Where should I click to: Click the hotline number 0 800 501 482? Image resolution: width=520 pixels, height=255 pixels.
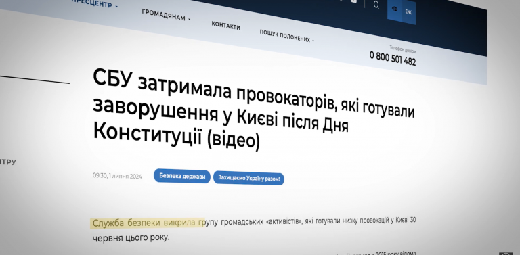coord(393,58)
